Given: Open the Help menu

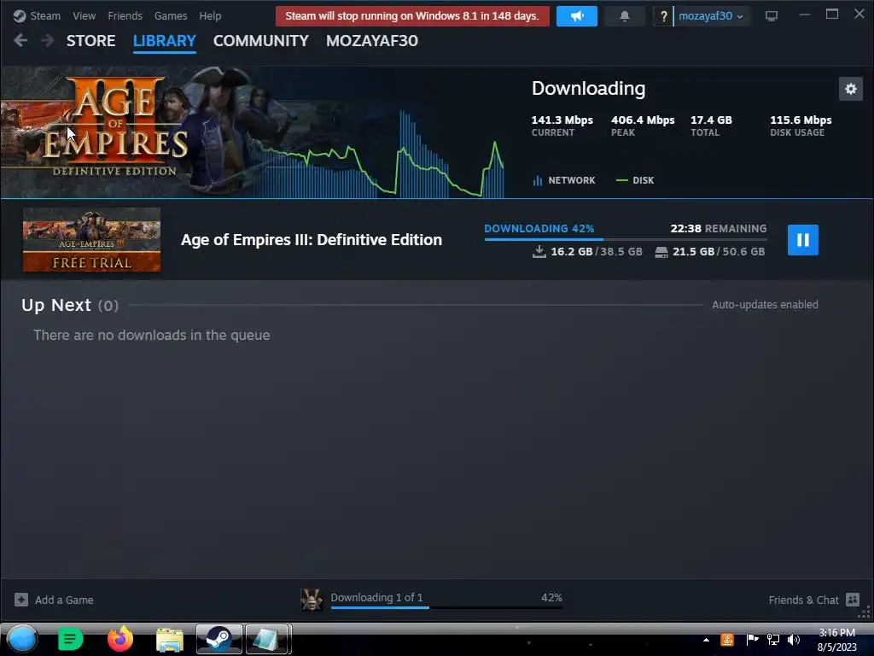Looking at the screenshot, I should pyautogui.click(x=210, y=16).
